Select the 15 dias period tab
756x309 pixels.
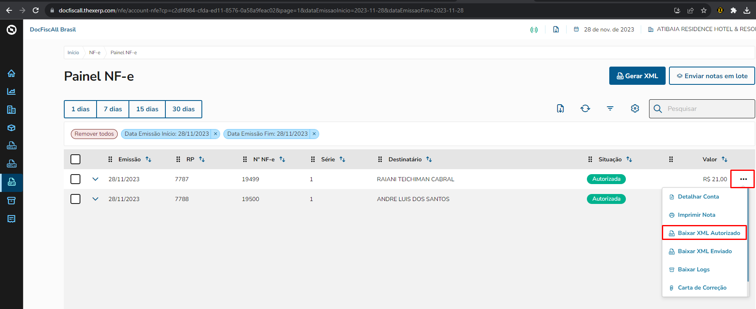click(x=147, y=109)
